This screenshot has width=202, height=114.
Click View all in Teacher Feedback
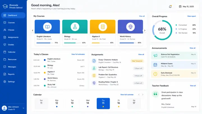click(193, 86)
